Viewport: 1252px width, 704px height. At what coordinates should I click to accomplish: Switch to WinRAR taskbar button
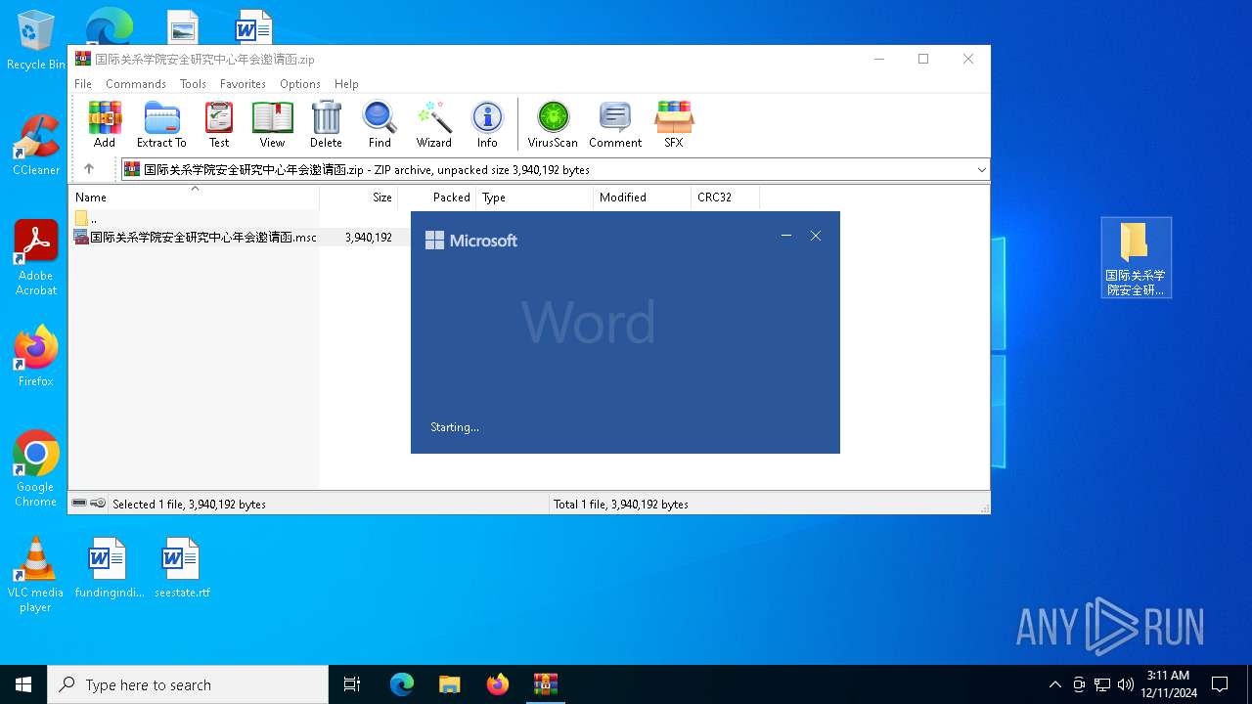coord(546,684)
